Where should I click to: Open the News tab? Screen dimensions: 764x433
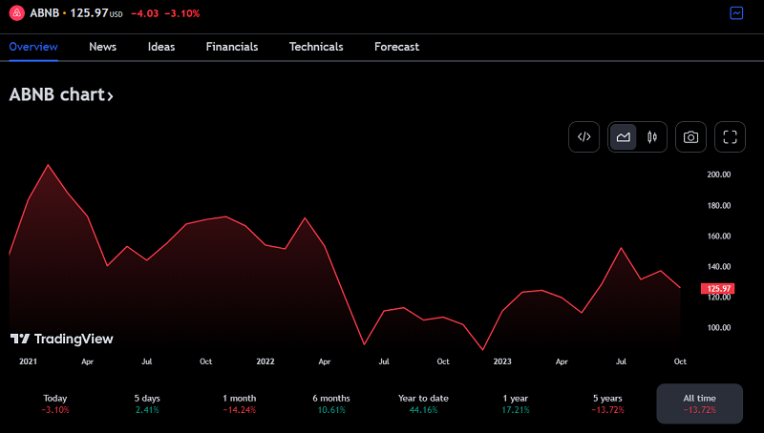point(103,47)
